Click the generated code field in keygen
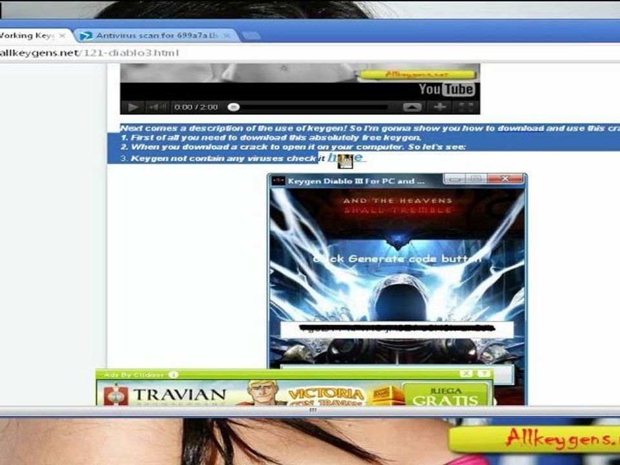 [x=397, y=329]
